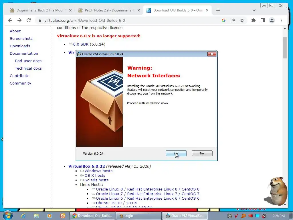Click the orange taskbar icon beside Media Player
The height and width of the screenshot is (220, 293).
click(63, 216)
